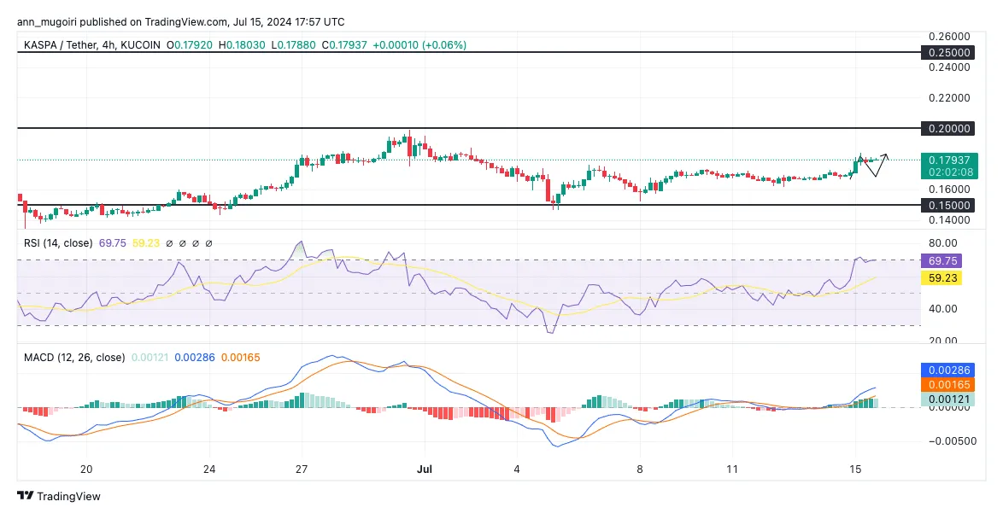Click the TradingView logo at bottom left

[x=23, y=496]
